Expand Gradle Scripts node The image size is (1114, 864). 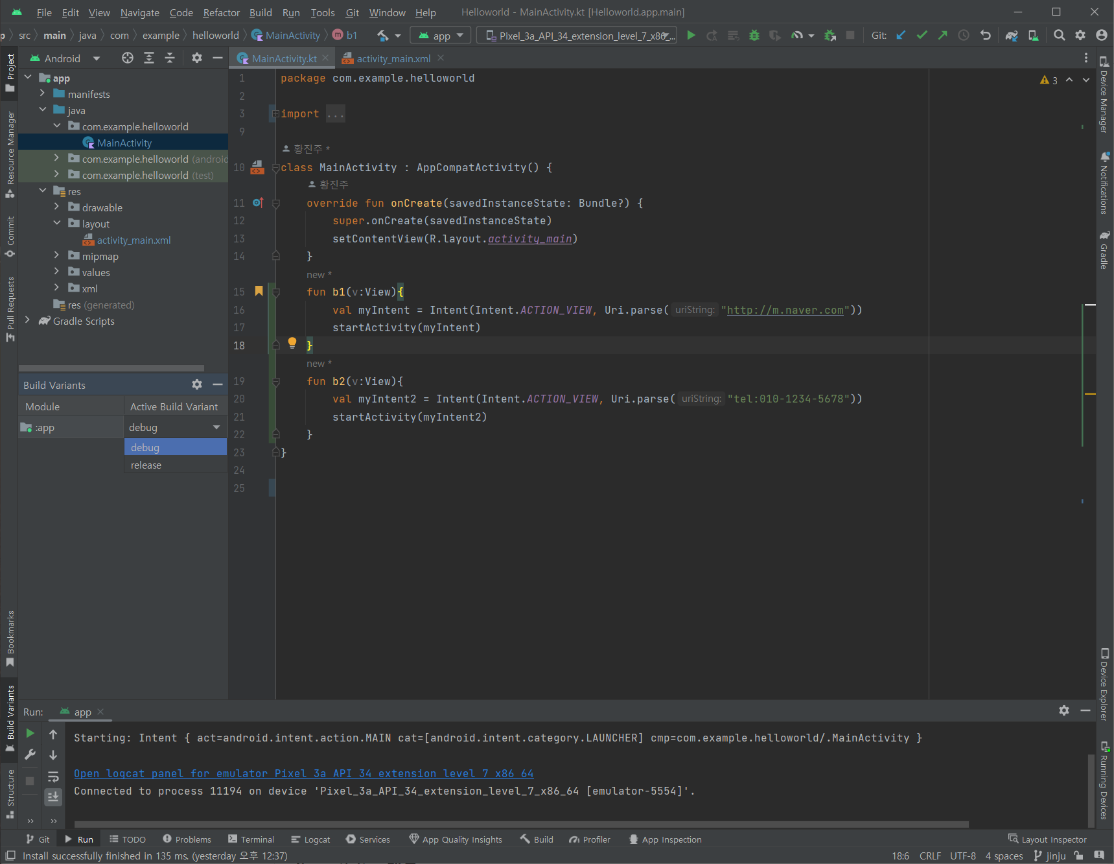27,321
